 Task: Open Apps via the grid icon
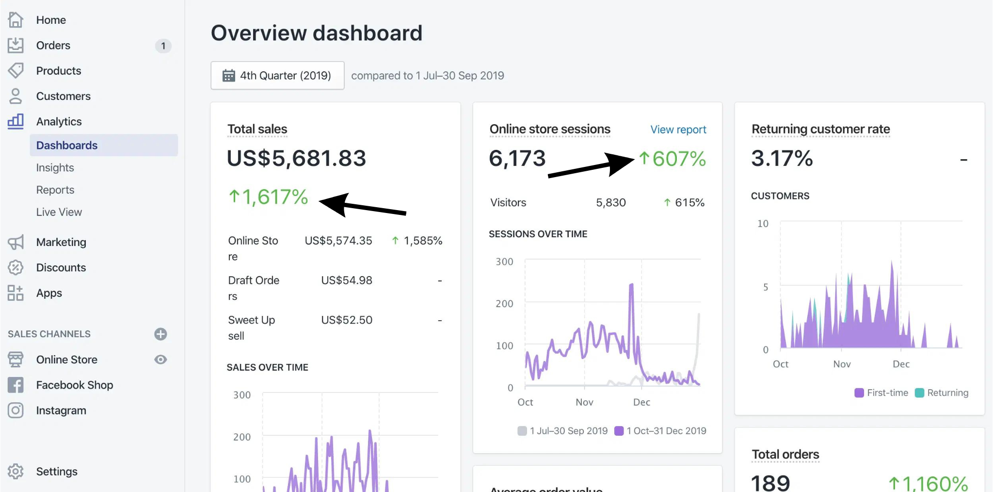(x=16, y=293)
